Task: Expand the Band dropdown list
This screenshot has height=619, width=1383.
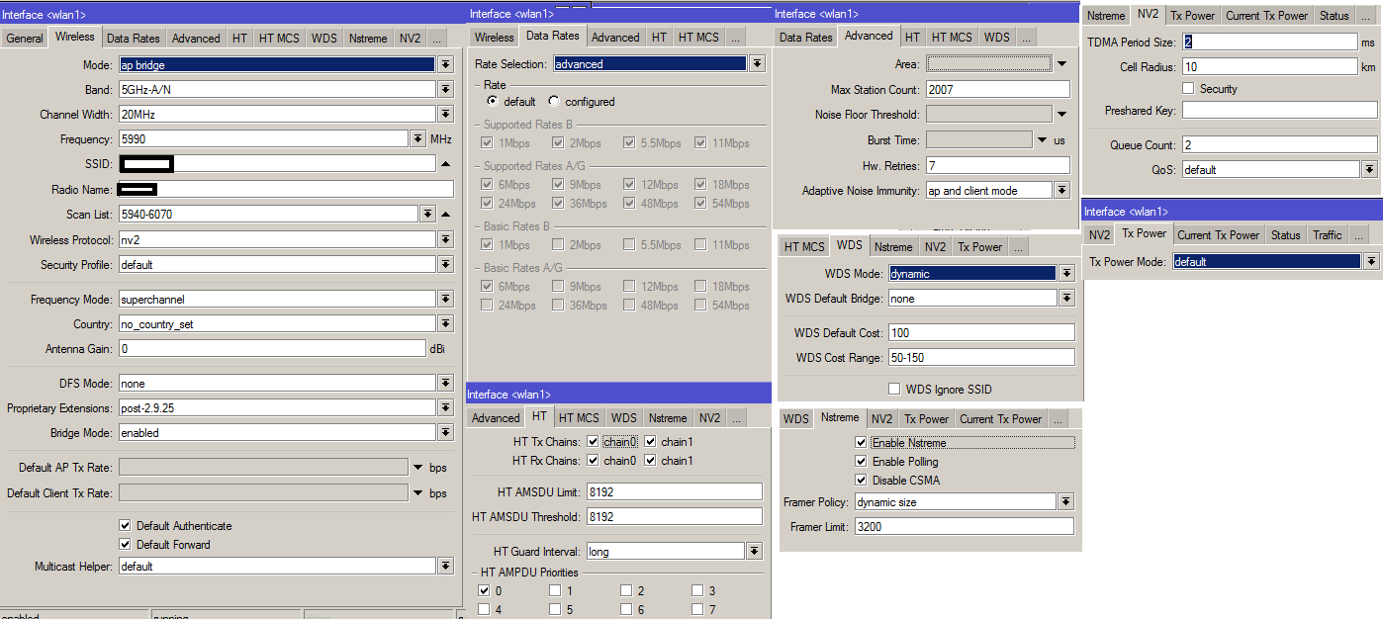Action: click(444, 89)
